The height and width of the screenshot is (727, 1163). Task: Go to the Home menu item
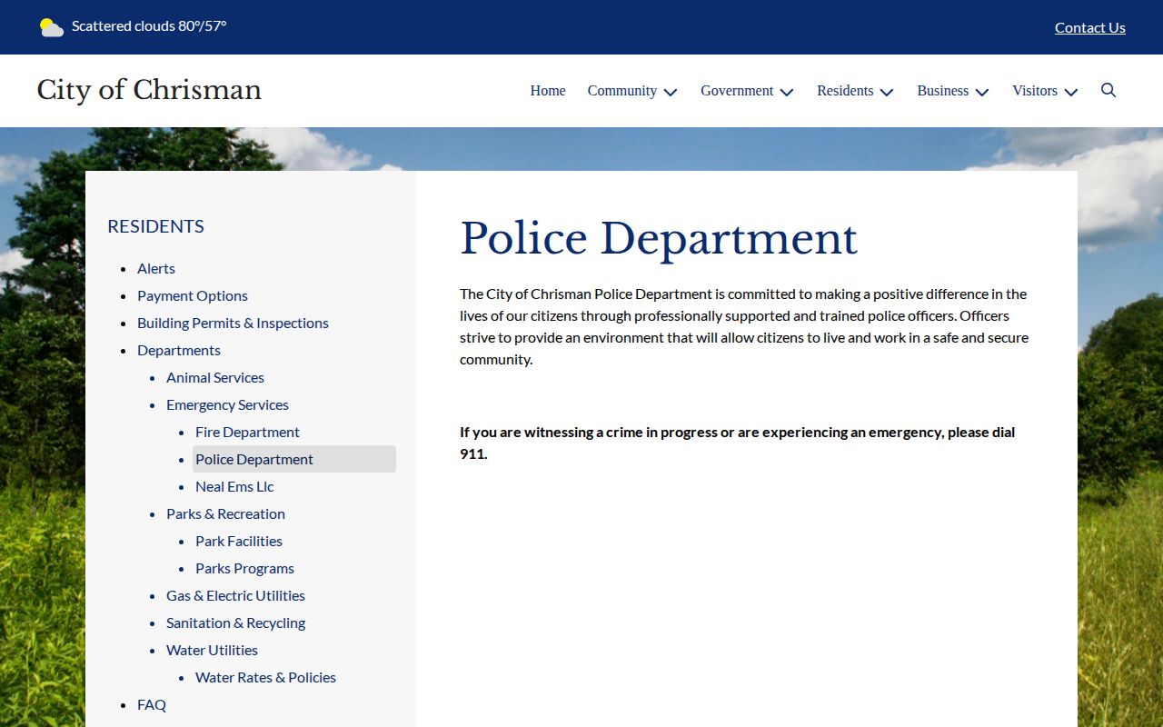[548, 91]
